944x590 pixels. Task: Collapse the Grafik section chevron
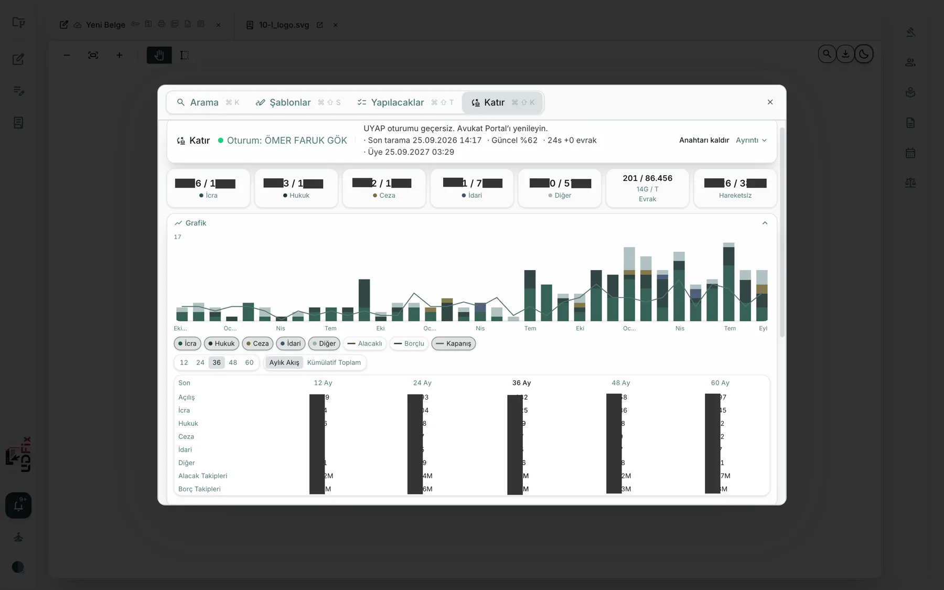pos(765,223)
